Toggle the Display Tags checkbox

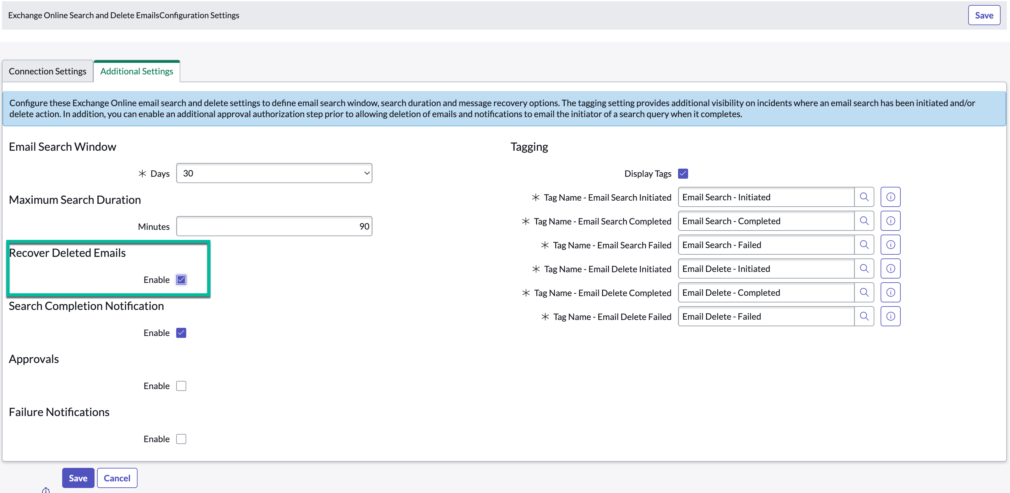click(x=683, y=174)
